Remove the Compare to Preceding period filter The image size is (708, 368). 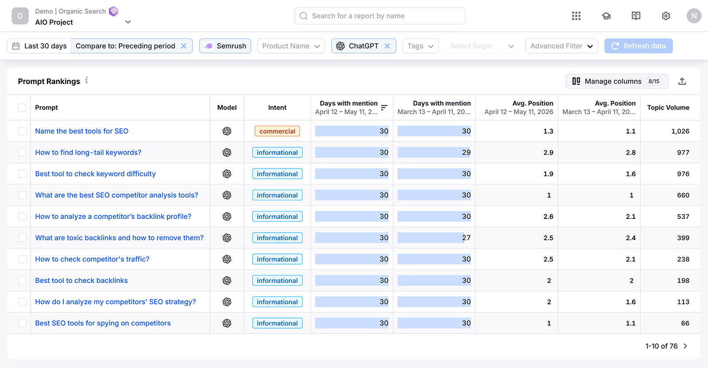pyautogui.click(x=184, y=46)
